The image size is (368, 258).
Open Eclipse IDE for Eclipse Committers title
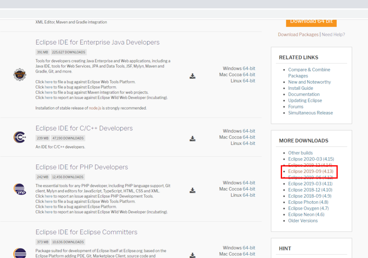click(x=86, y=232)
